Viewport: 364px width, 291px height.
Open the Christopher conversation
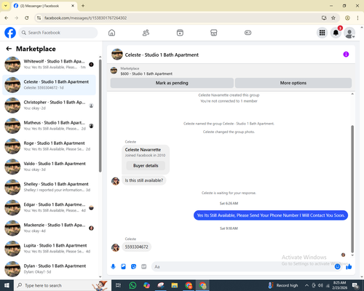coord(49,105)
